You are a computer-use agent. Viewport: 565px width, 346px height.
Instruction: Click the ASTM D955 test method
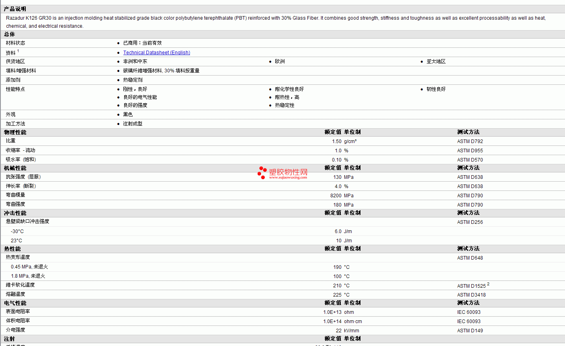coord(470,151)
